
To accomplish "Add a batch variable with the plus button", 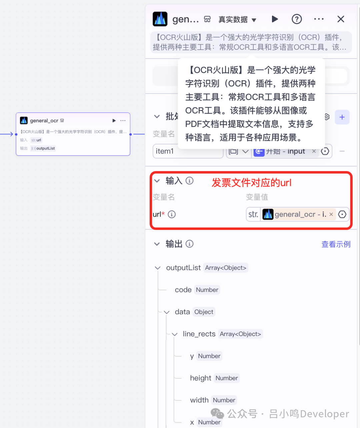I will click(342, 117).
